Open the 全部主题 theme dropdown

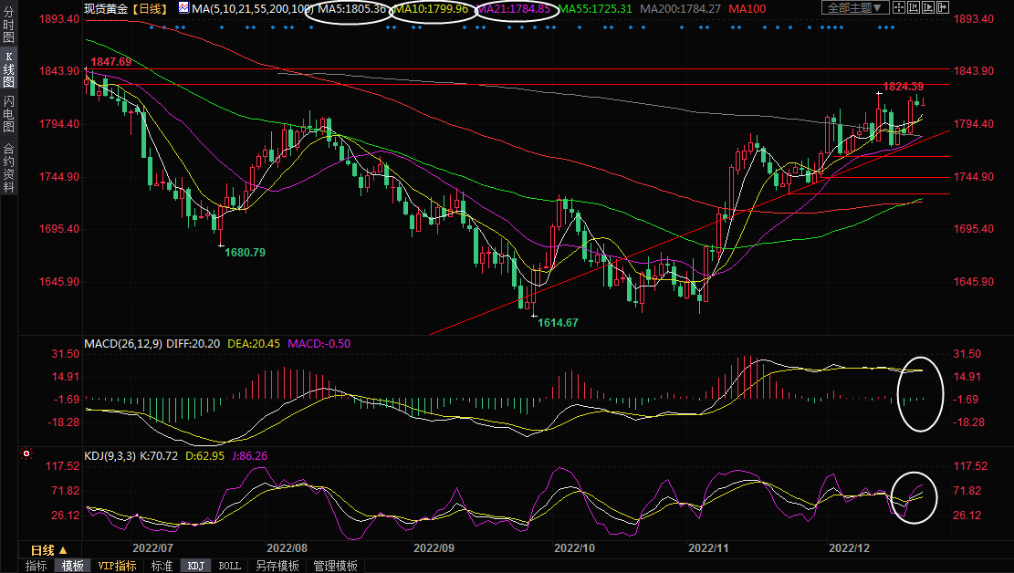point(854,8)
